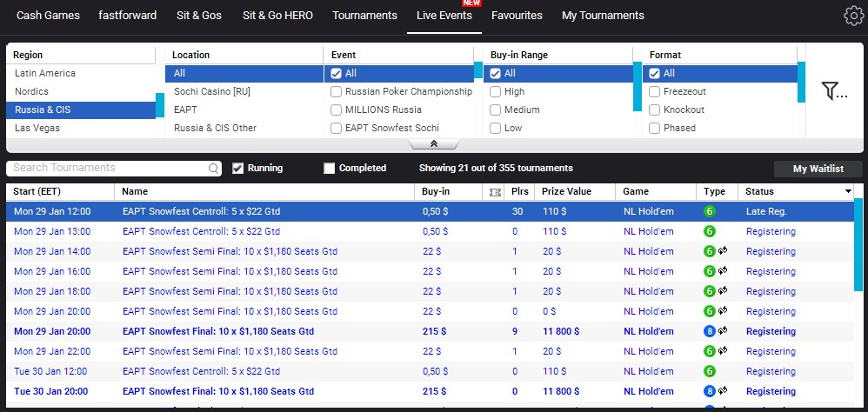
Task: Select the EAPT location
Action: click(244, 110)
